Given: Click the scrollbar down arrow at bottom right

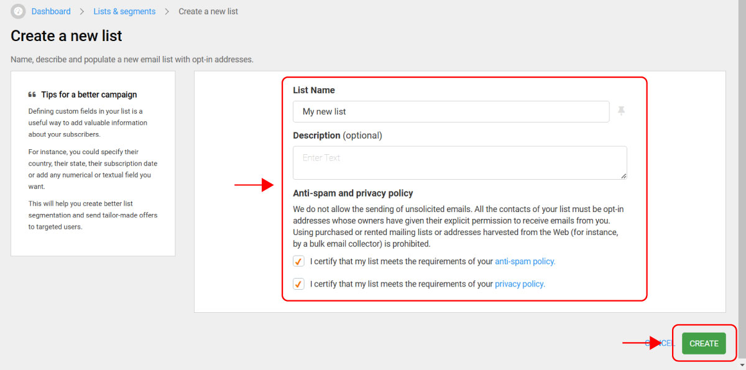Looking at the screenshot, I should point(742,366).
